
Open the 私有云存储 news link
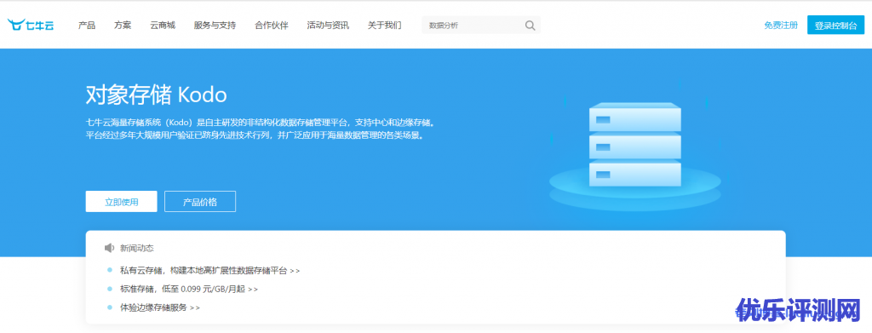(x=210, y=271)
